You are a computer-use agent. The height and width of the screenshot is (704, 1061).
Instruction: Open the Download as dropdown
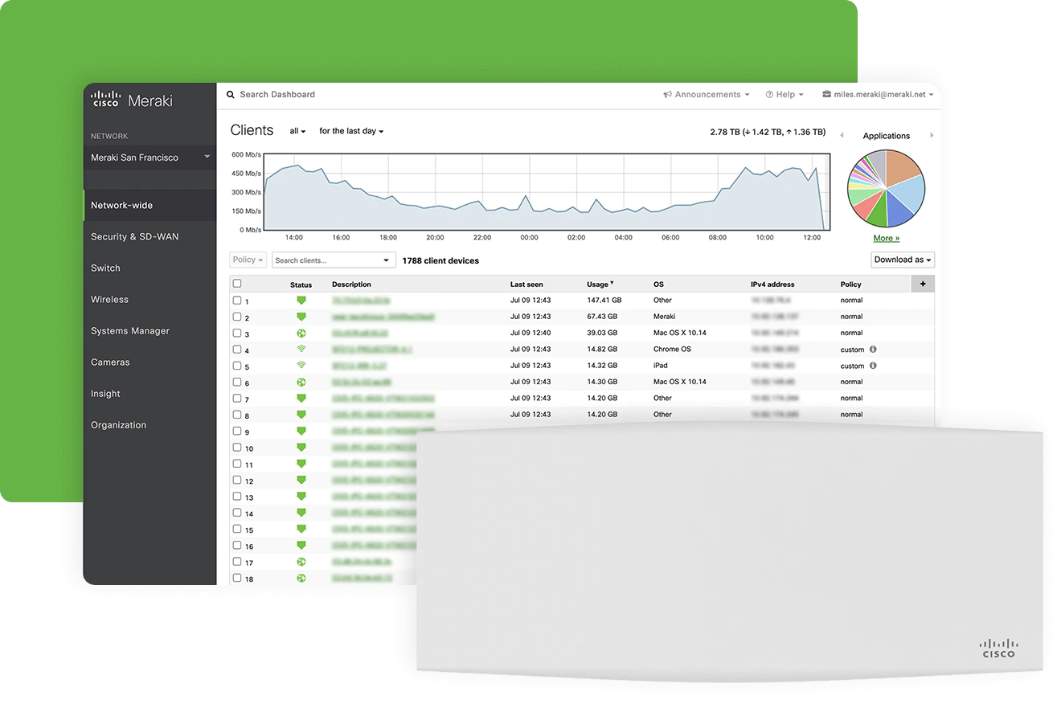coord(903,260)
